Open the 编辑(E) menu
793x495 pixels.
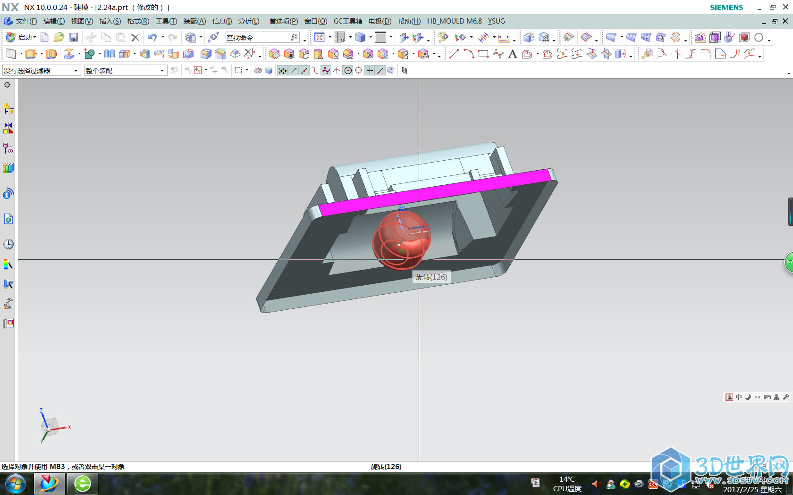54,21
